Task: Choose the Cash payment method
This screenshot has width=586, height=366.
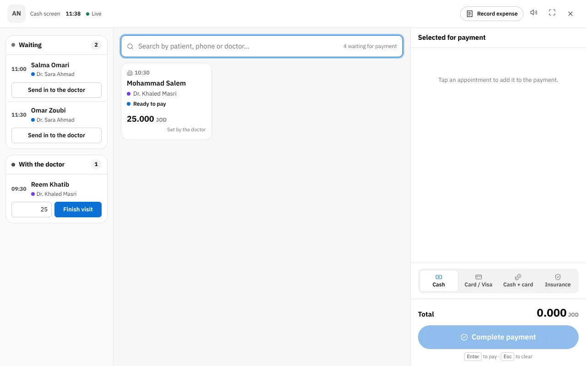Action: click(439, 280)
